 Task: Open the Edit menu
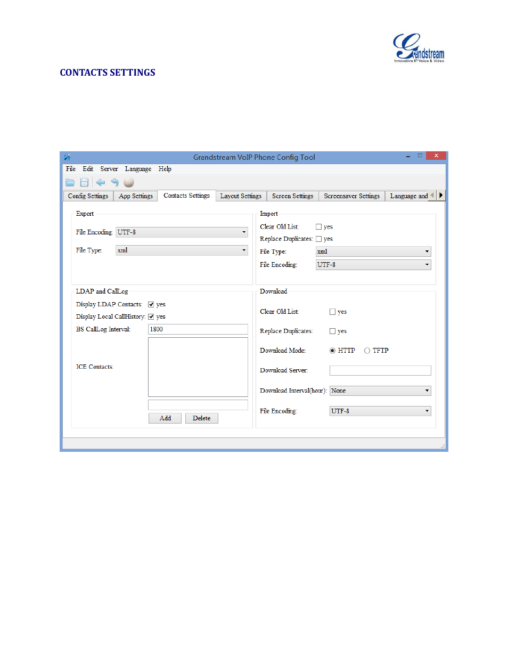point(88,169)
